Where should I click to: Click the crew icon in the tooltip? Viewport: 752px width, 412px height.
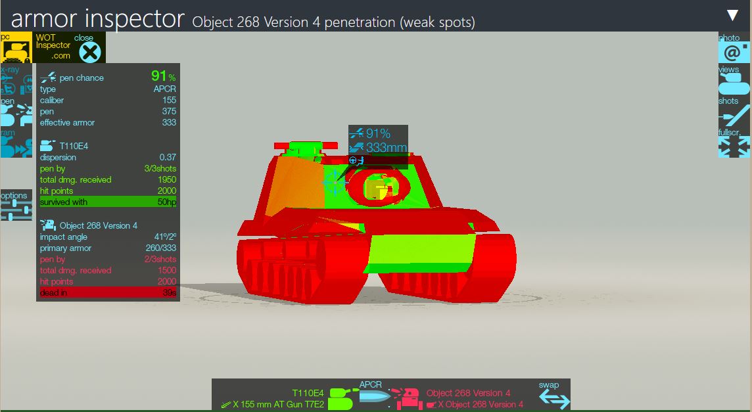356,161
